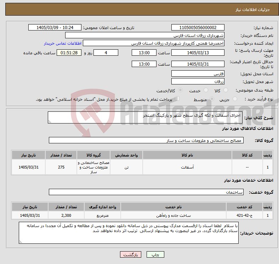Click the general description text area
Viewport: 279px width, 264px height.
tap(145, 117)
